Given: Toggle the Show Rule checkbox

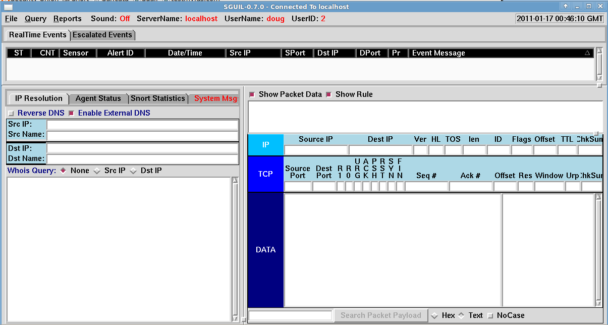Looking at the screenshot, I should pyautogui.click(x=329, y=94).
